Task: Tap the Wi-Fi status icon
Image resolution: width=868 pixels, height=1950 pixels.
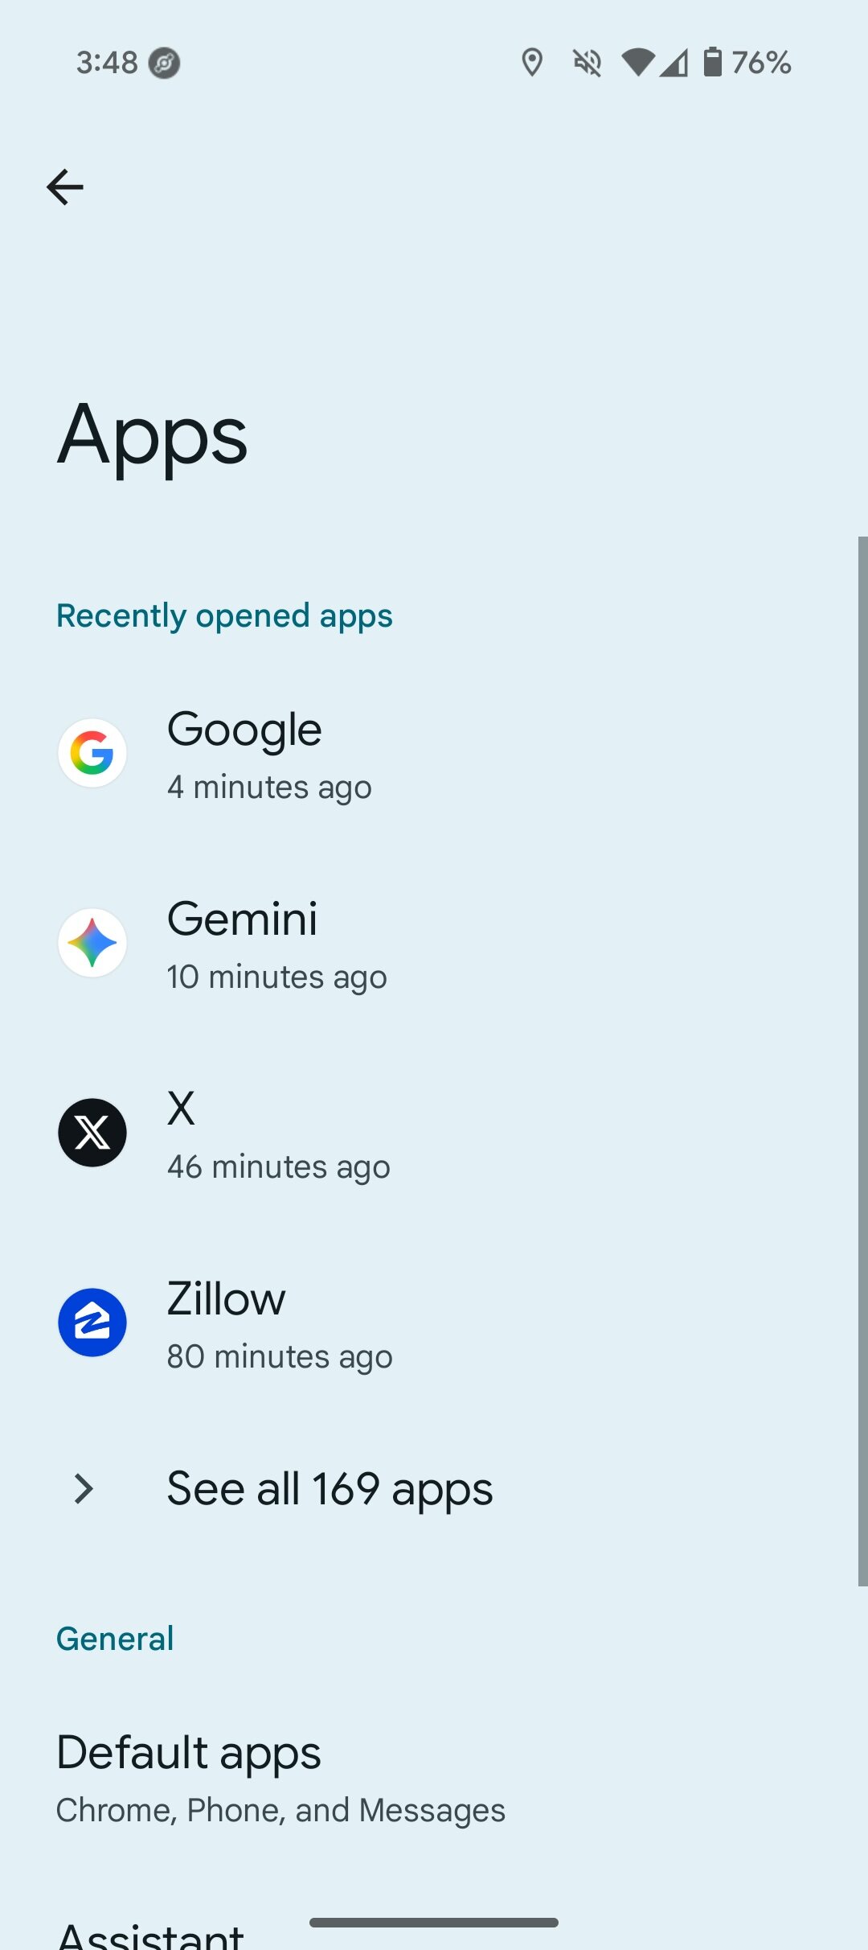Action: pyautogui.click(x=638, y=62)
